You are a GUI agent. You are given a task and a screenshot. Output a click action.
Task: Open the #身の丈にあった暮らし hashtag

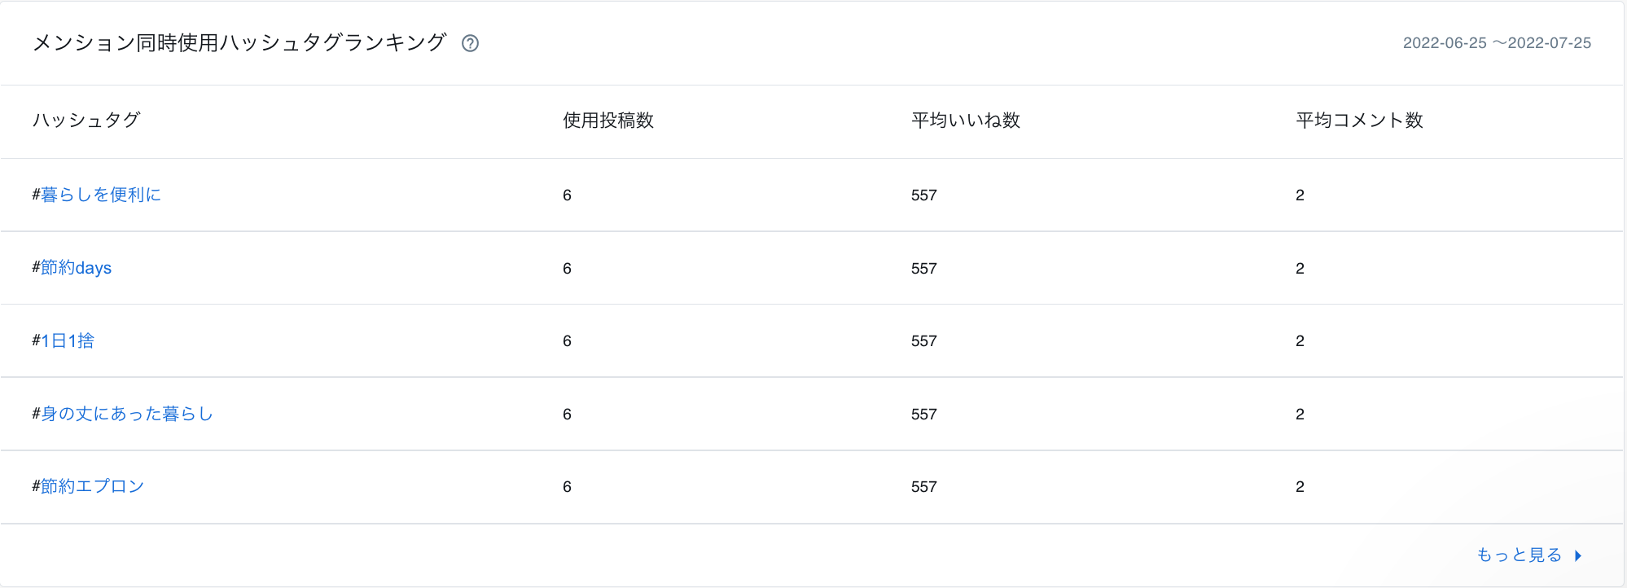point(122,414)
